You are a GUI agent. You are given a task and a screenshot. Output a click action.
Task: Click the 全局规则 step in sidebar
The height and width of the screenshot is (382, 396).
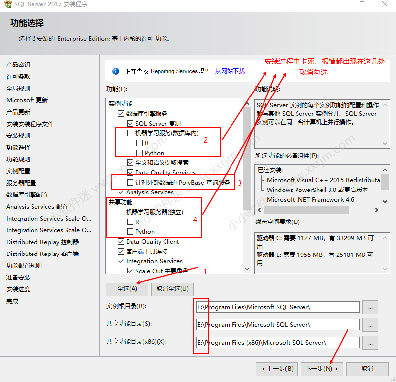pyautogui.click(x=18, y=89)
